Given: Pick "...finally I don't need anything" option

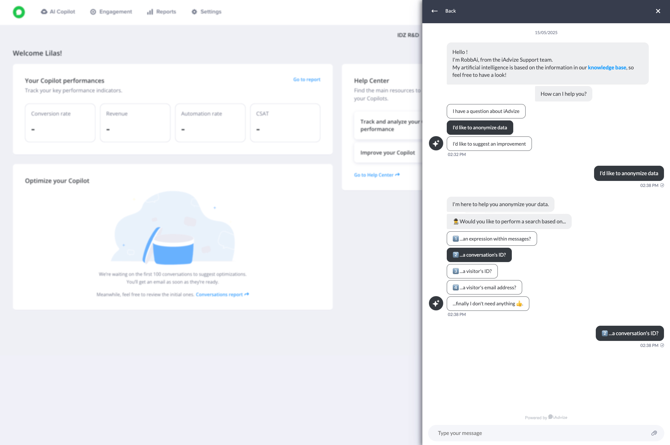Looking at the screenshot, I should (488, 304).
